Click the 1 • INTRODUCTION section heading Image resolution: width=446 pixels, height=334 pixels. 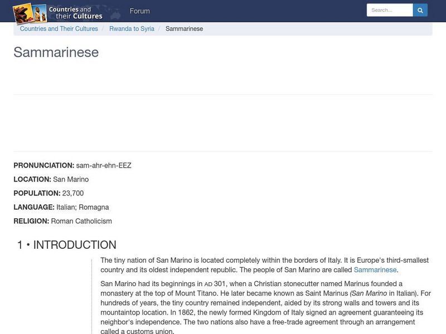[67, 245]
